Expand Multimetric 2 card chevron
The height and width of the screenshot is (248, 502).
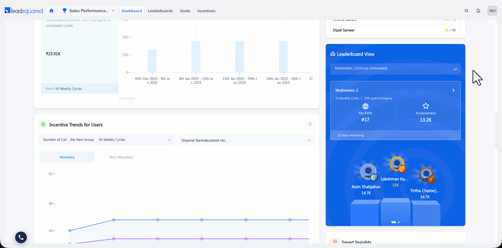pos(454,90)
